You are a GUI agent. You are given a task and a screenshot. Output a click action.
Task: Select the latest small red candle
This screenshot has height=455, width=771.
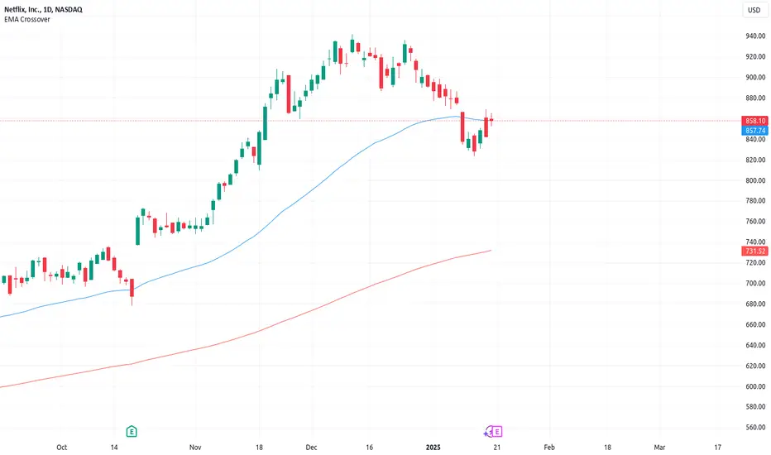[491, 119]
